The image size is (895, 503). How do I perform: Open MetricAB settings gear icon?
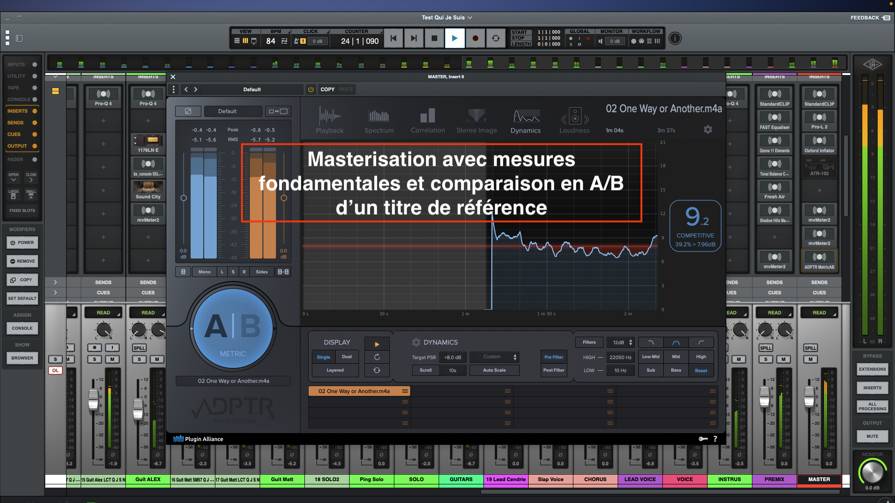[708, 129]
